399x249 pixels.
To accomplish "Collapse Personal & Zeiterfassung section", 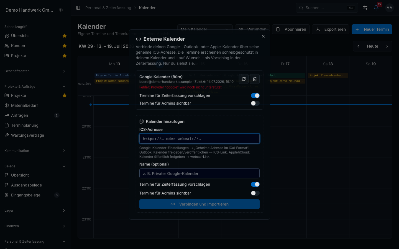I will (35, 242).
